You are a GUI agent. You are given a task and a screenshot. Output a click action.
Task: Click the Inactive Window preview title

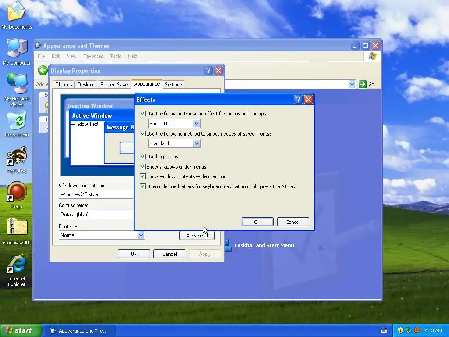coord(90,106)
